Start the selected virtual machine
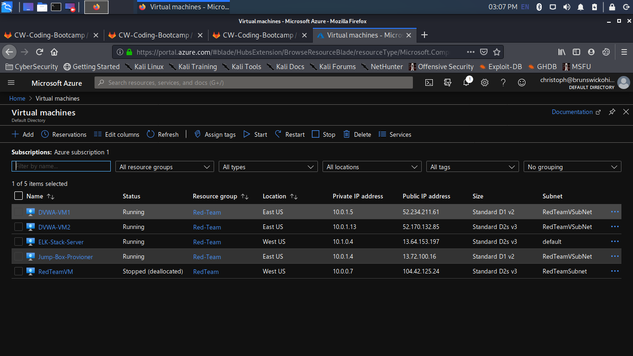 coord(255,134)
